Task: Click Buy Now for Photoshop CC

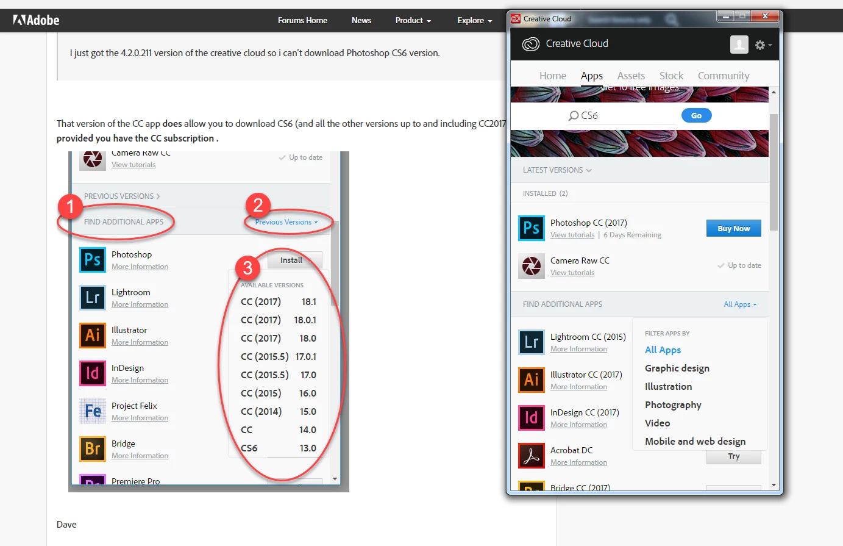Action: point(734,228)
